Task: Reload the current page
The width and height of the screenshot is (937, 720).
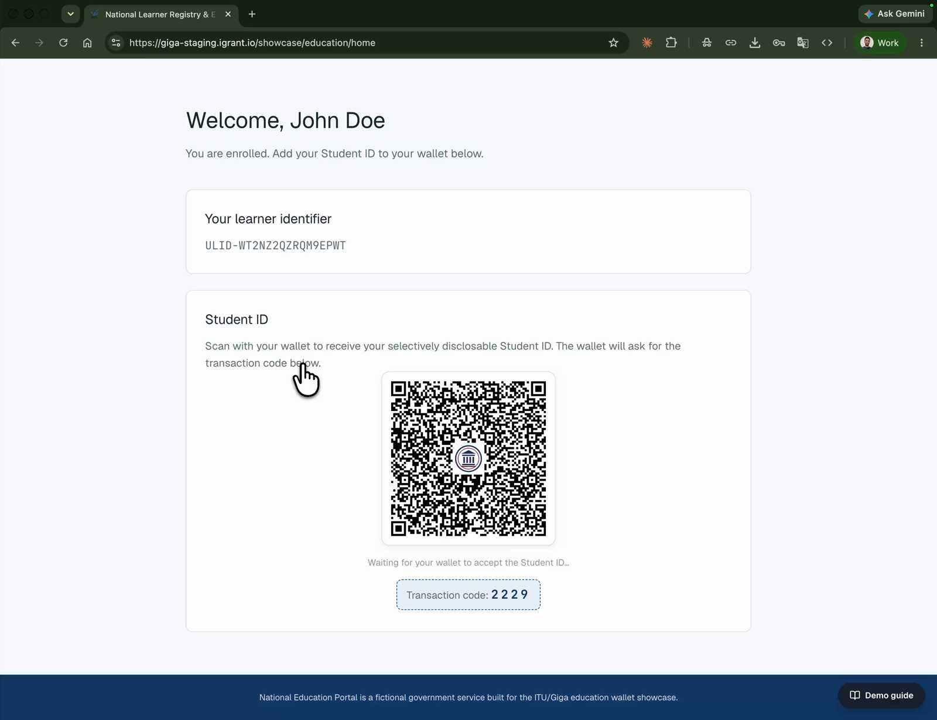Action: pyautogui.click(x=63, y=43)
